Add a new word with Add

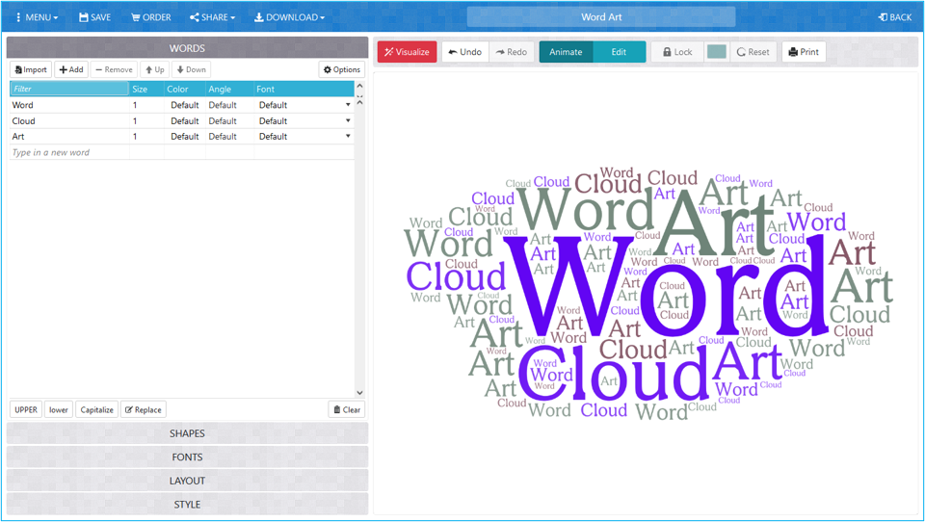(x=71, y=69)
